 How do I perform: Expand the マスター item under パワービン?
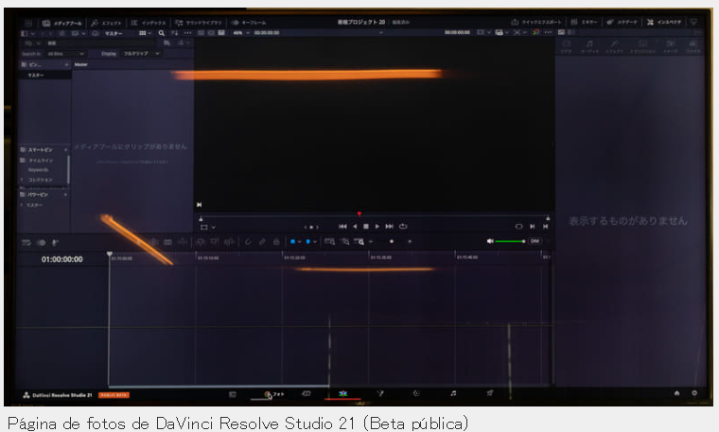pyautogui.click(x=22, y=205)
